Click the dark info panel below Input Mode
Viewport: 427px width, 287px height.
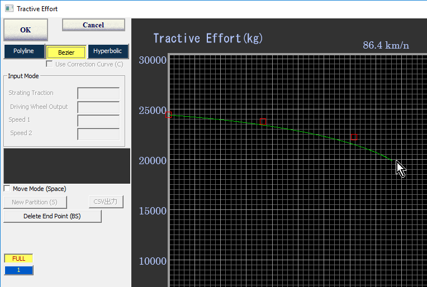tap(67, 166)
